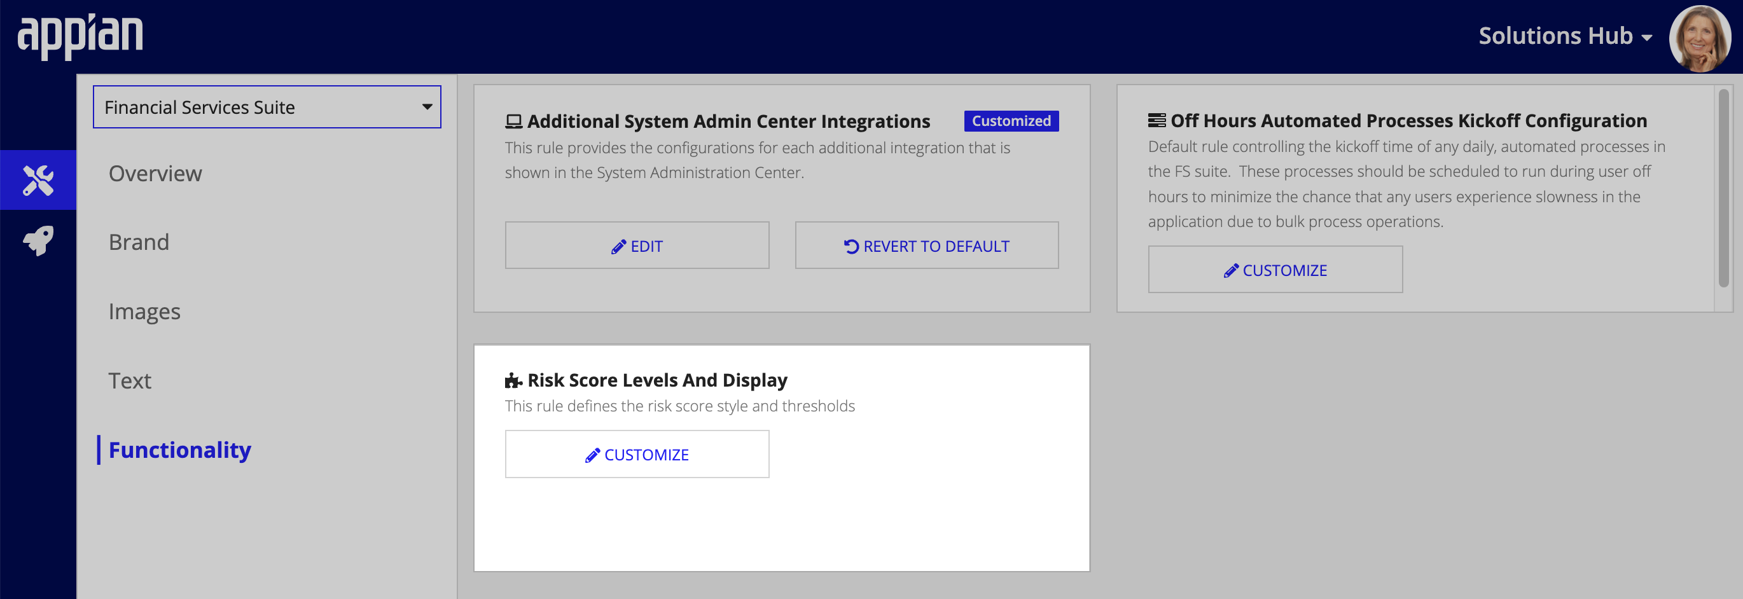The image size is (1743, 599).
Task: Customize Risk Score Levels And Display
Action: coord(637,454)
